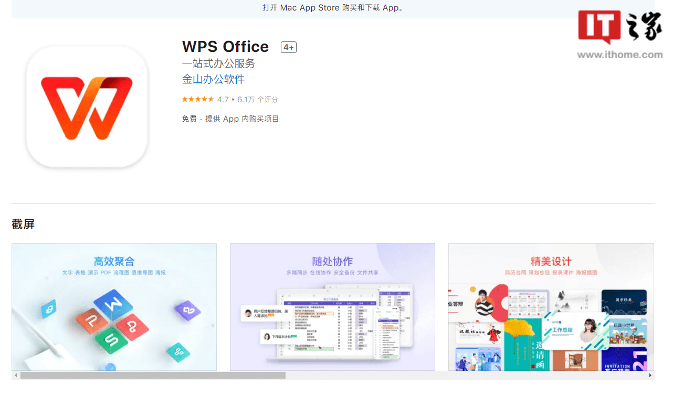Open the 精美设计 screenshot preview
This screenshot has width=673, height=396.
tap(551, 307)
